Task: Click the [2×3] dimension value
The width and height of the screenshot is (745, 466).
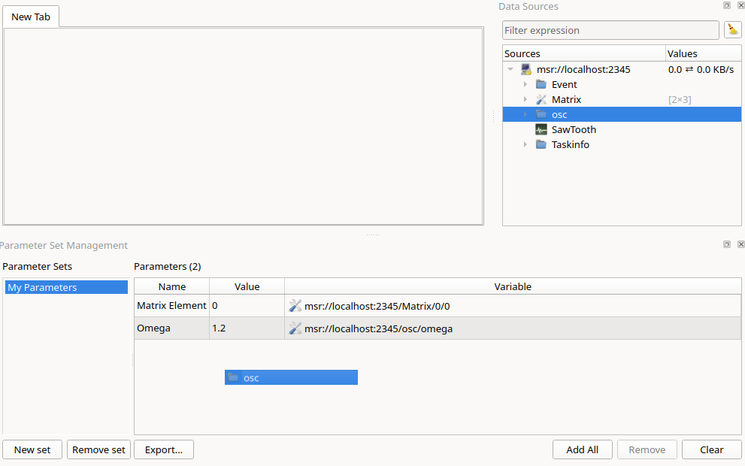Action: click(x=680, y=100)
